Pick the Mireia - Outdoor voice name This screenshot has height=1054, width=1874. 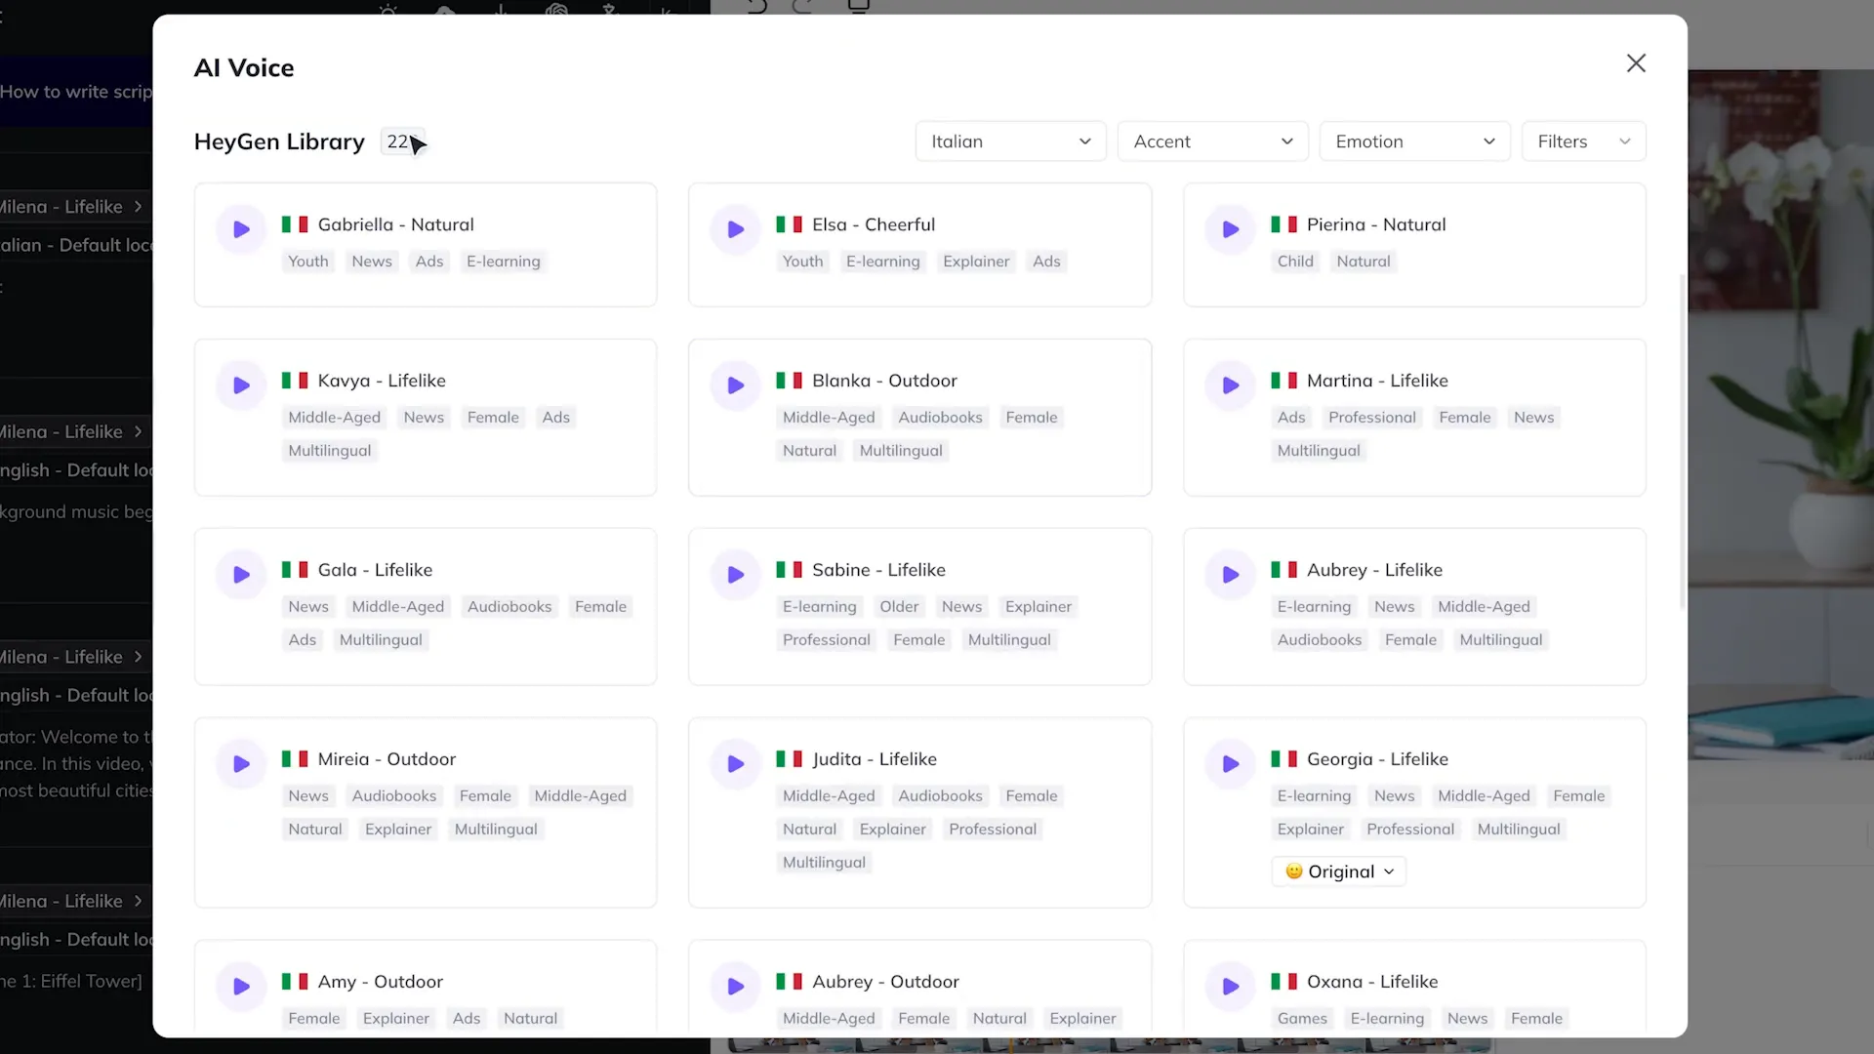387,759
